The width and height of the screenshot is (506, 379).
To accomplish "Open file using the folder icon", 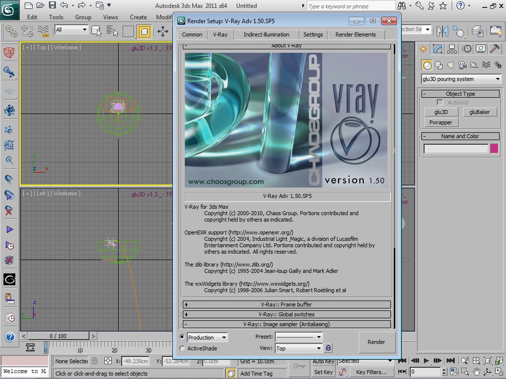I will (x=41, y=5).
